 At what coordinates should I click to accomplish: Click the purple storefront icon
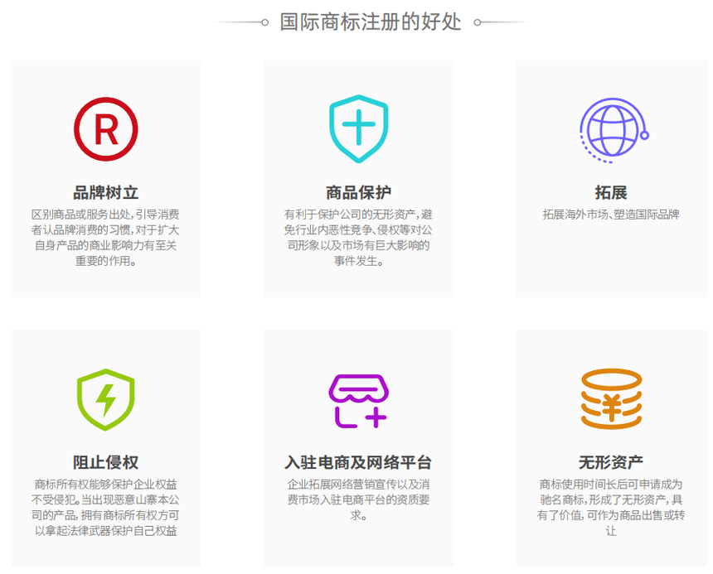pos(359,401)
